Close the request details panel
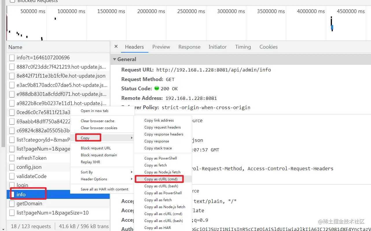Screen dimensions: 371x231 [x=116, y=46]
